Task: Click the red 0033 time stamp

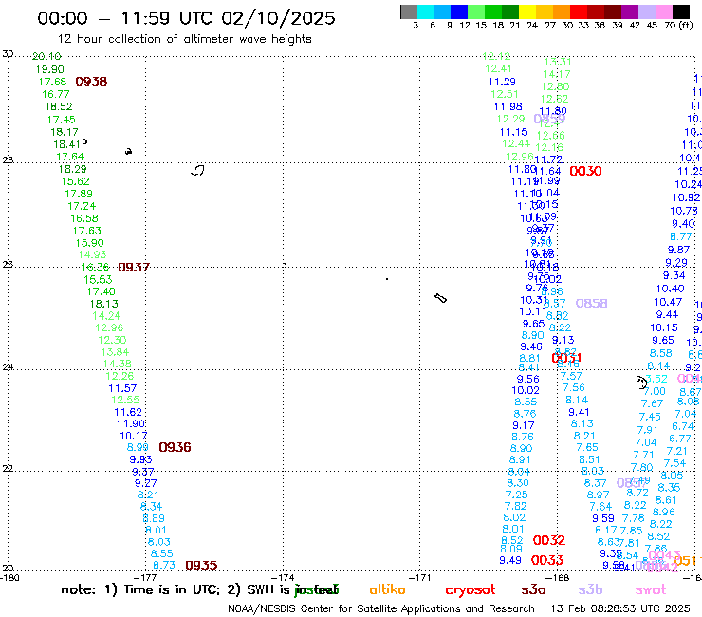Action: click(x=547, y=560)
